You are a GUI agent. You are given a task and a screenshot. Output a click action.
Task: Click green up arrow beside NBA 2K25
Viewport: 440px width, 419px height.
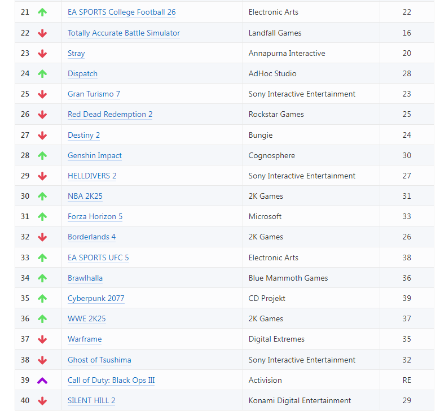[x=42, y=196]
